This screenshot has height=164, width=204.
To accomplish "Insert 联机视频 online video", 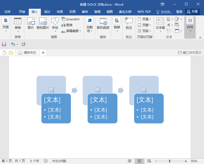I will click(103, 23).
